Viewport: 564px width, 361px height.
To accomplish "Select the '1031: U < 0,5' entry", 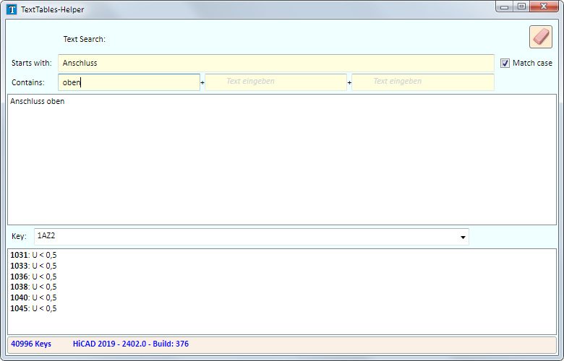I will tap(33, 255).
